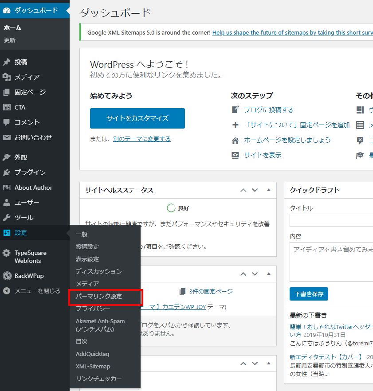Screen dimensions: 373x391
Task: Collapse the サイトヘルスステータス panel
Action: (x=269, y=190)
